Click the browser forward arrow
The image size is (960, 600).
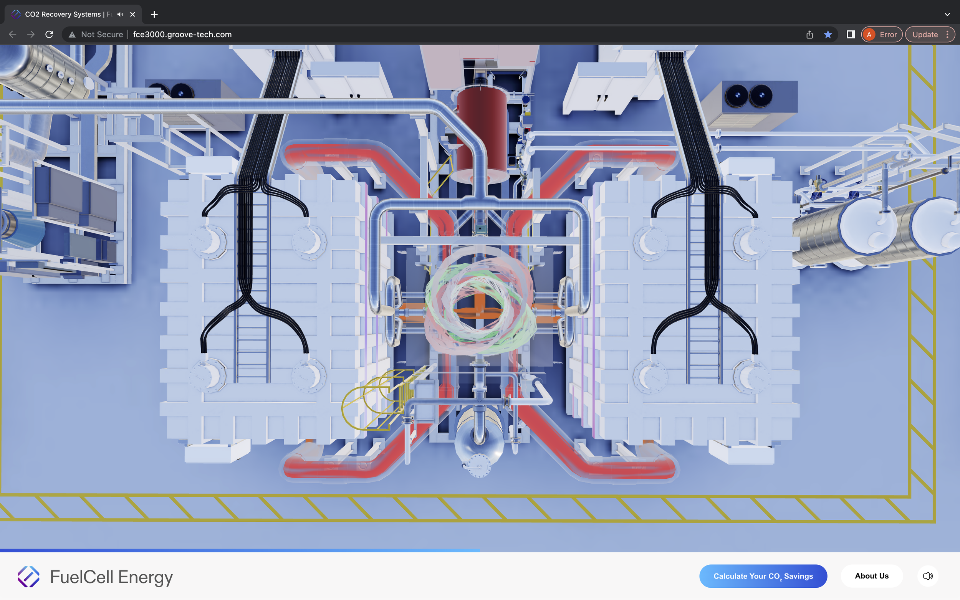pos(31,35)
